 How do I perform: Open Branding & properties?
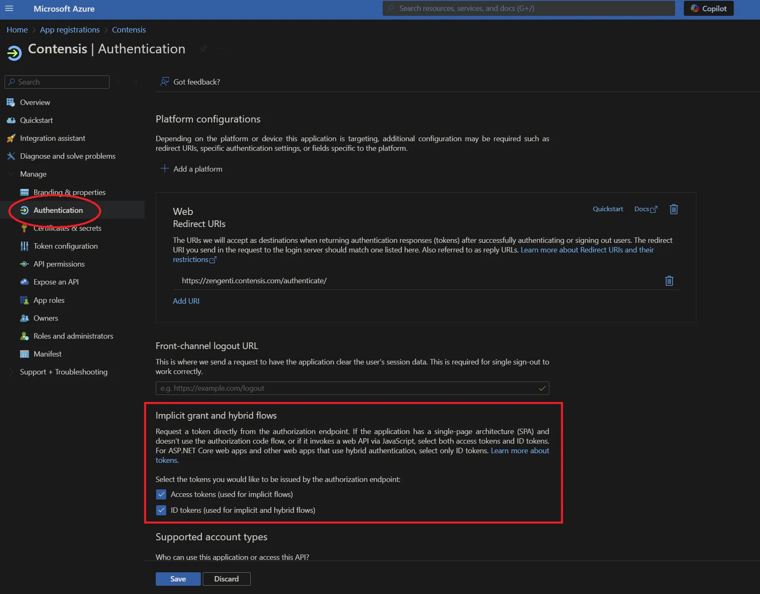(69, 192)
